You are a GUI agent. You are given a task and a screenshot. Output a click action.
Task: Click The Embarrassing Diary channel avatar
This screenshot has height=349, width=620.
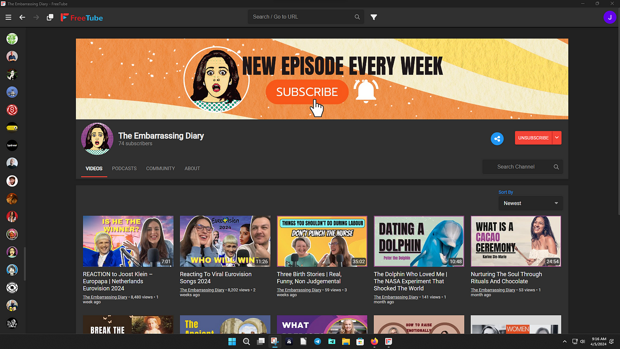[x=97, y=139]
